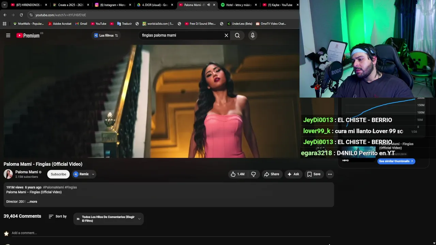The height and width of the screenshot is (245, 436).
Task: Click the video title Paloma Mami - Fingías
Action: pos(43,164)
